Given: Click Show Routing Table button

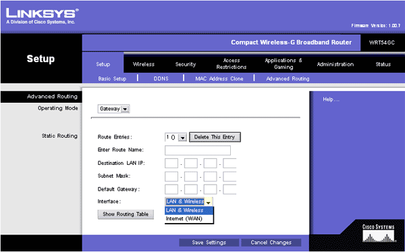Looking at the screenshot, I should coord(126,214).
